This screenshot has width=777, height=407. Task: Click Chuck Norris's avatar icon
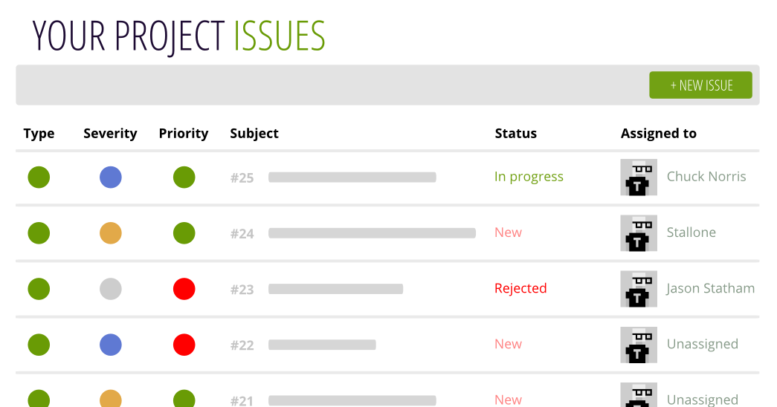639,178
